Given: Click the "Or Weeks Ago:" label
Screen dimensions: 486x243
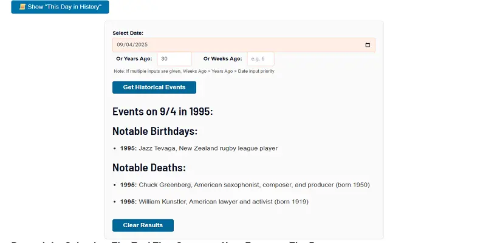Looking at the screenshot, I should [223, 58].
